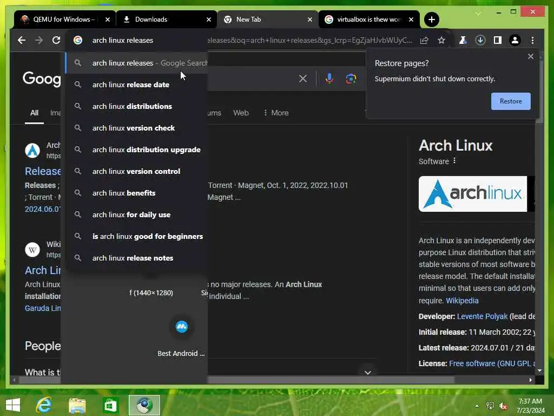Expand the tab search chevron in title bar

(x=478, y=14)
